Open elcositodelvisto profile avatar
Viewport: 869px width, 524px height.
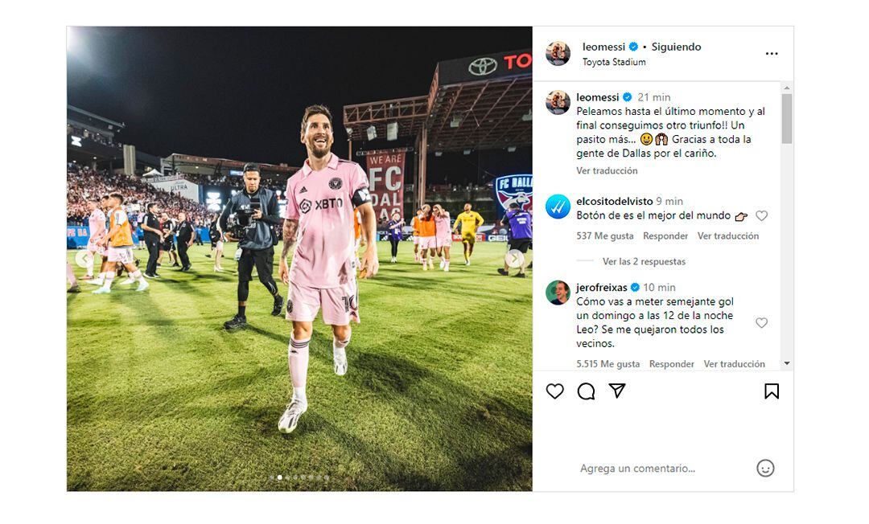pos(558,207)
